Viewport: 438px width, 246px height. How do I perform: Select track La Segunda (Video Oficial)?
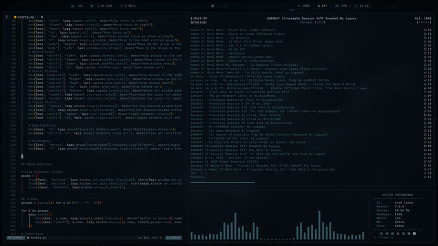pyautogui.click(x=244, y=65)
